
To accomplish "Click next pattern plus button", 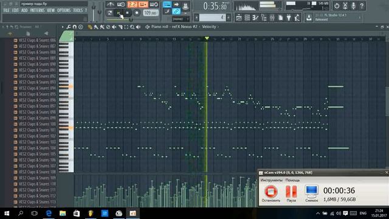I will (x=229, y=18).
